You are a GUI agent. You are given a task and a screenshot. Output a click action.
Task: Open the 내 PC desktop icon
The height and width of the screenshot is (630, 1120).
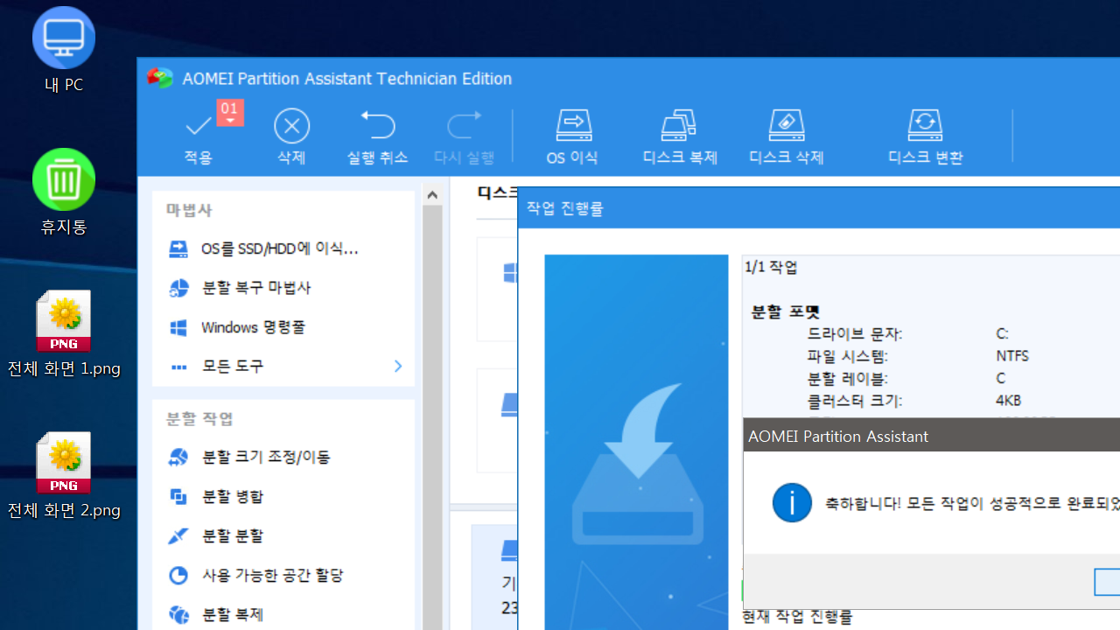(64, 51)
